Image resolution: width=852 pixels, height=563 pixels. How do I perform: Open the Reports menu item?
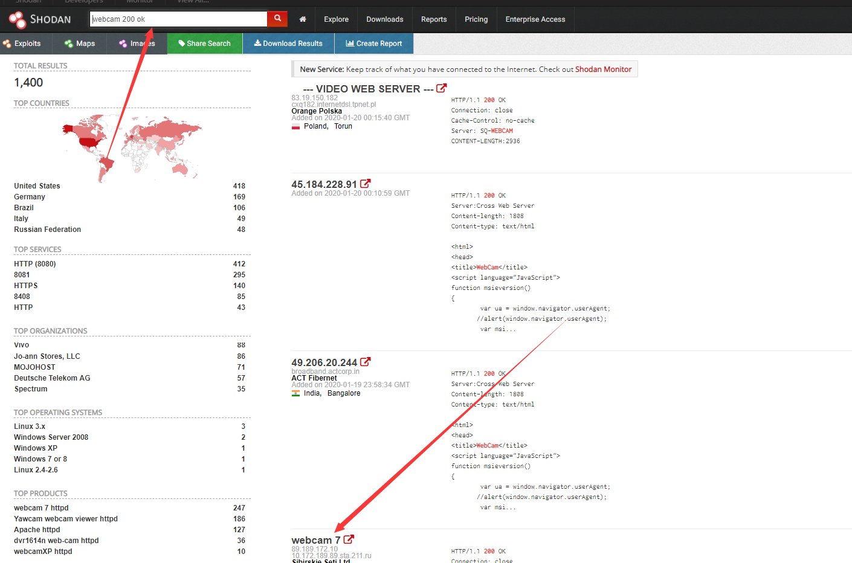pyautogui.click(x=434, y=19)
